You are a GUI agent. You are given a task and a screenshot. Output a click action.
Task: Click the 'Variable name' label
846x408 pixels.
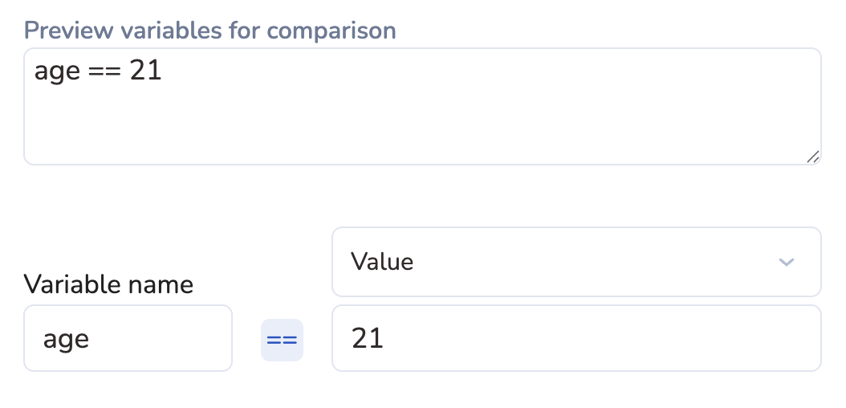108,284
